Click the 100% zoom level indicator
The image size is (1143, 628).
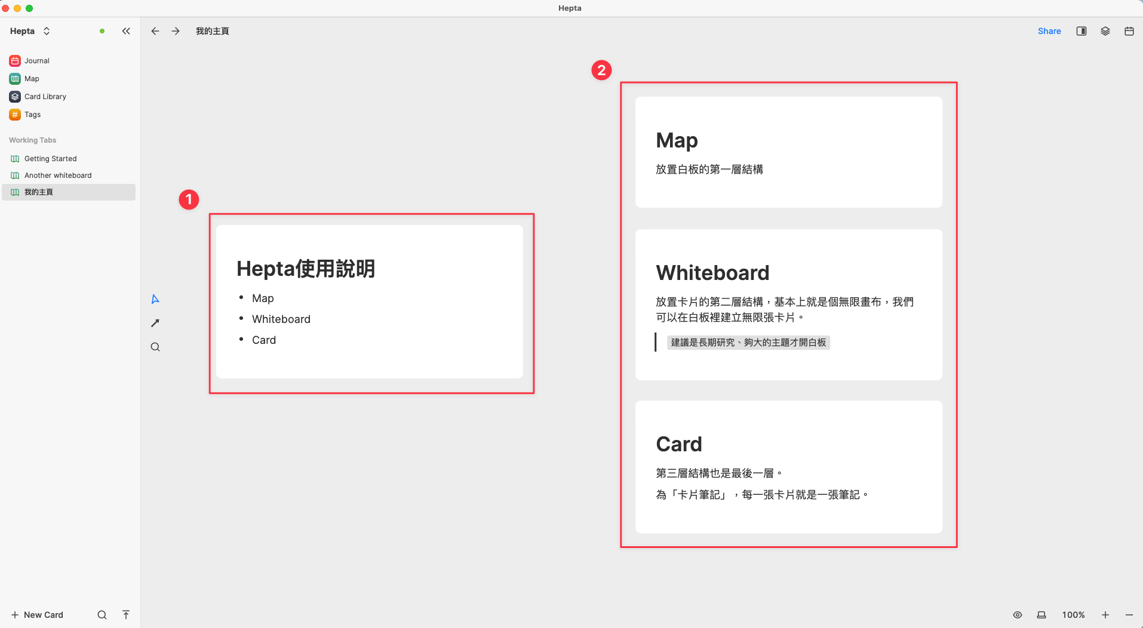(x=1073, y=614)
